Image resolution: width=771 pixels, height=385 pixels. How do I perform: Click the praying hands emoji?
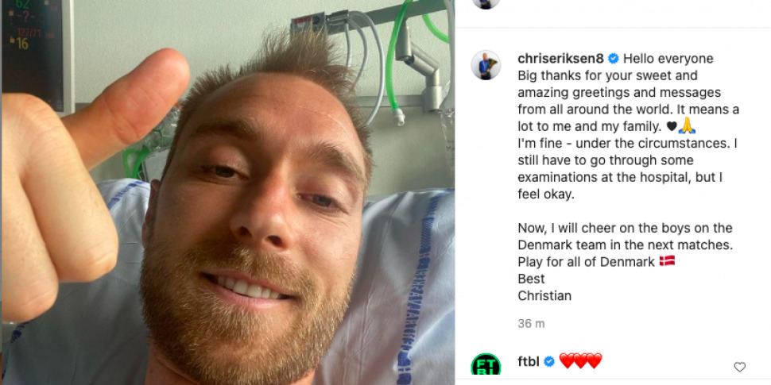[x=687, y=125]
